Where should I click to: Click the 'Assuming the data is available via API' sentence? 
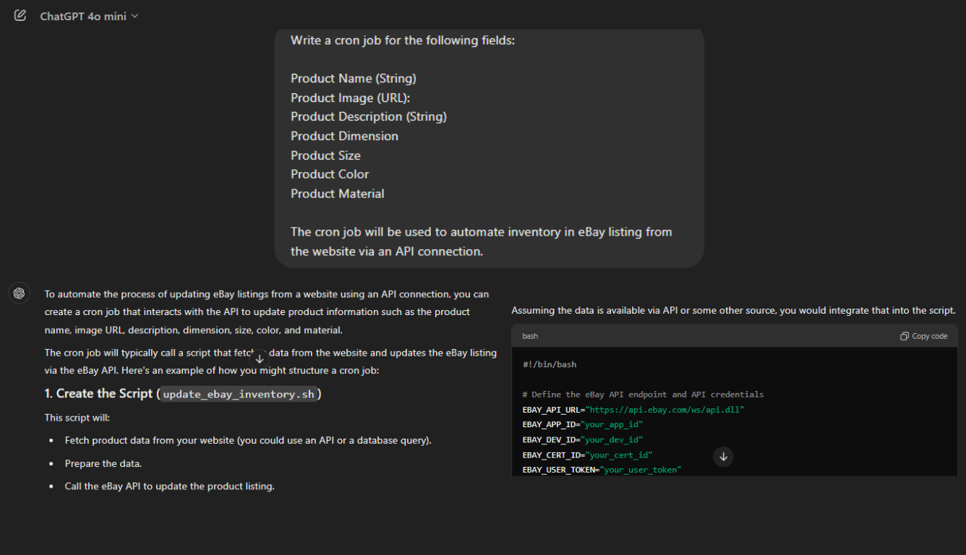click(x=733, y=311)
